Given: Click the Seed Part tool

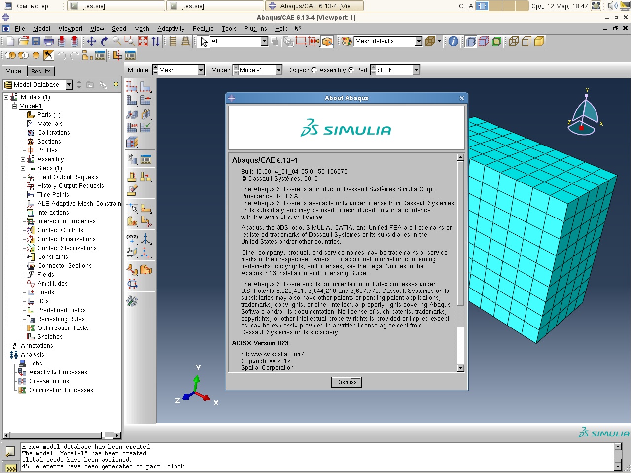Looking at the screenshot, I should [x=132, y=87].
